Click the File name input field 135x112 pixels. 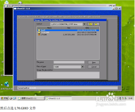tap(69, 62)
